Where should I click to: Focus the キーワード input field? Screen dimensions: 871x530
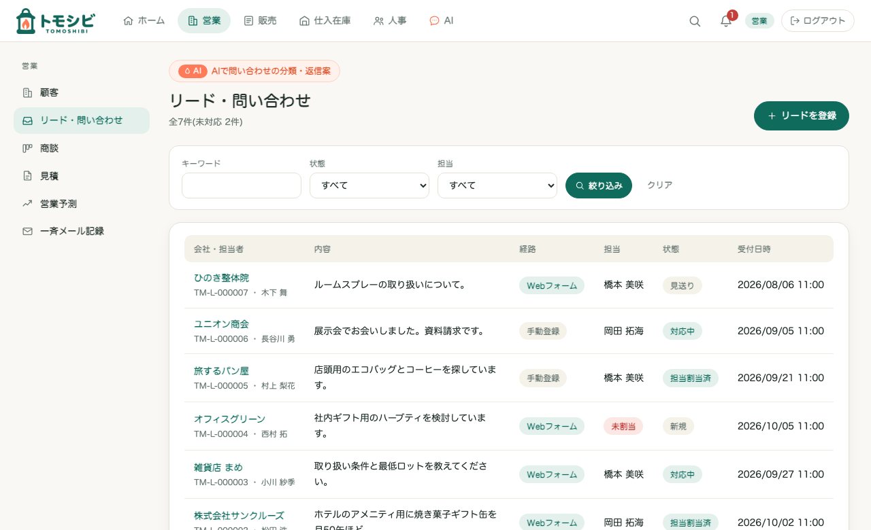(242, 185)
